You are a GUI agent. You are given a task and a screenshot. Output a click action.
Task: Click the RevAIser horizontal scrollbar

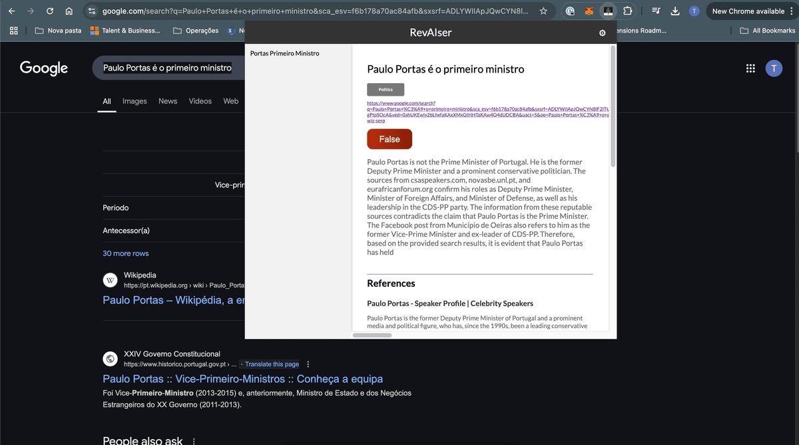coord(372,335)
